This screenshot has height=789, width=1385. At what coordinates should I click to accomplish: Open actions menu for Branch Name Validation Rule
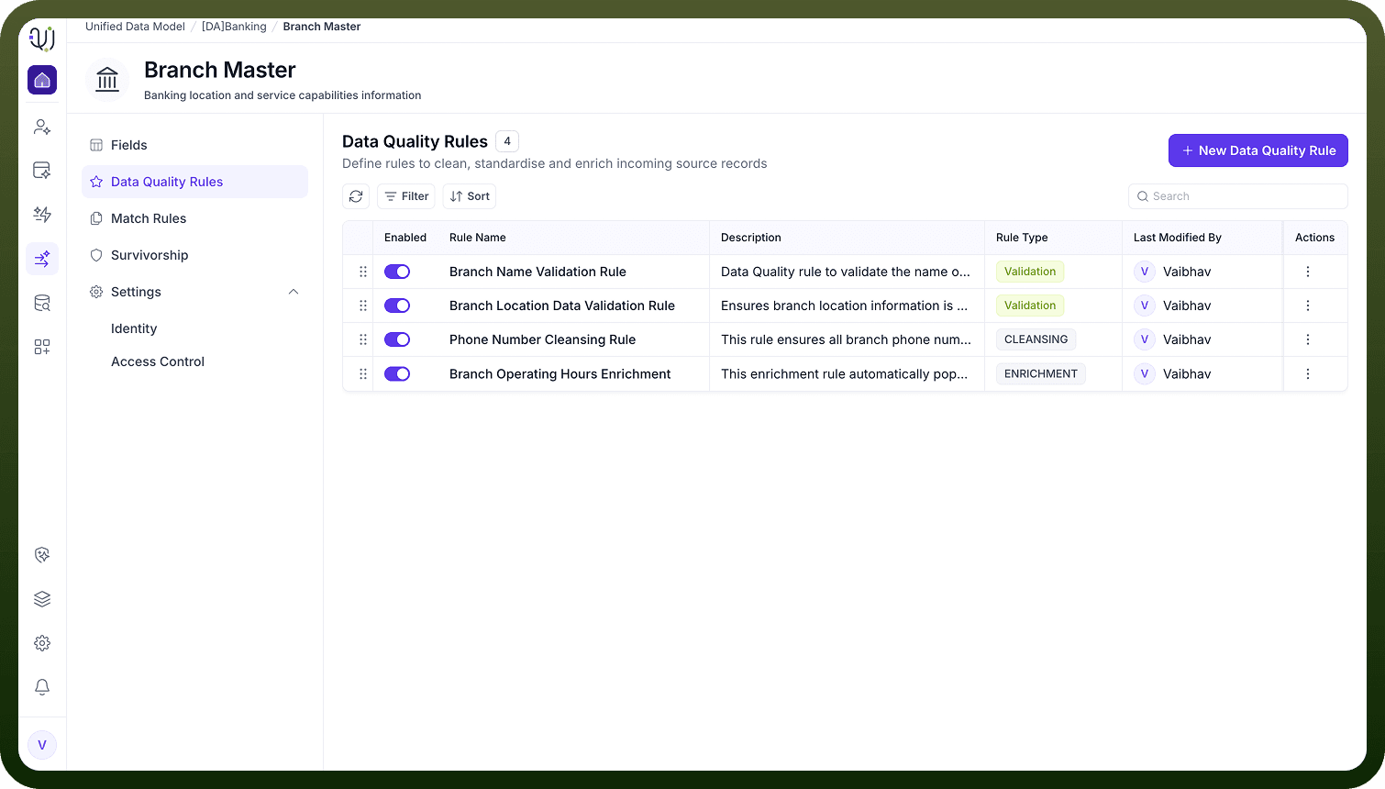(x=1308, y=272)
